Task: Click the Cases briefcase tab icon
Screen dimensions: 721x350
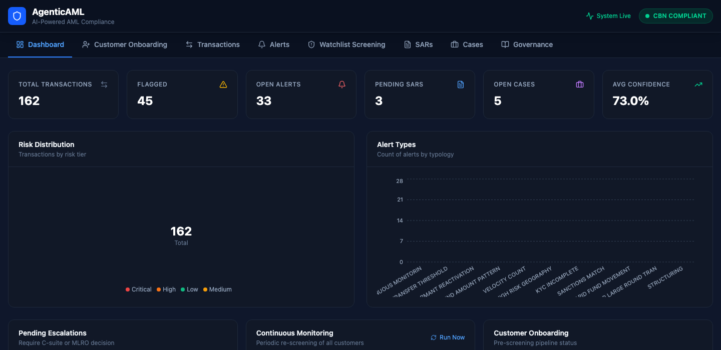Action: pyautogui.click(x=455, y=44)
